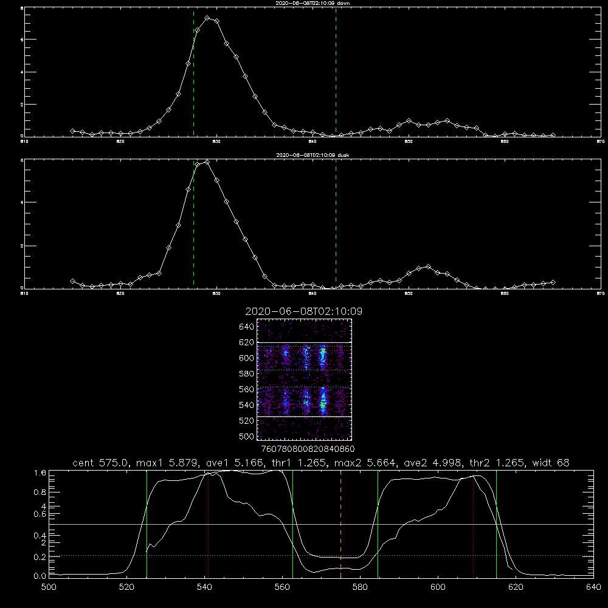Click the second green dashed line in the dawn plot
Image resolution: width=608 pixels, height=608 pixels.
point(336,72)
